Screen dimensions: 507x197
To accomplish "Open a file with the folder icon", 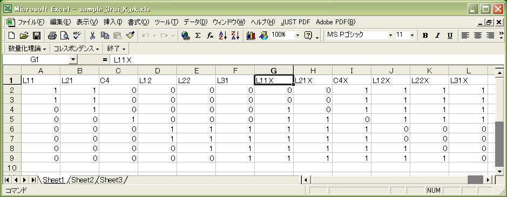I will coord(24,36).
